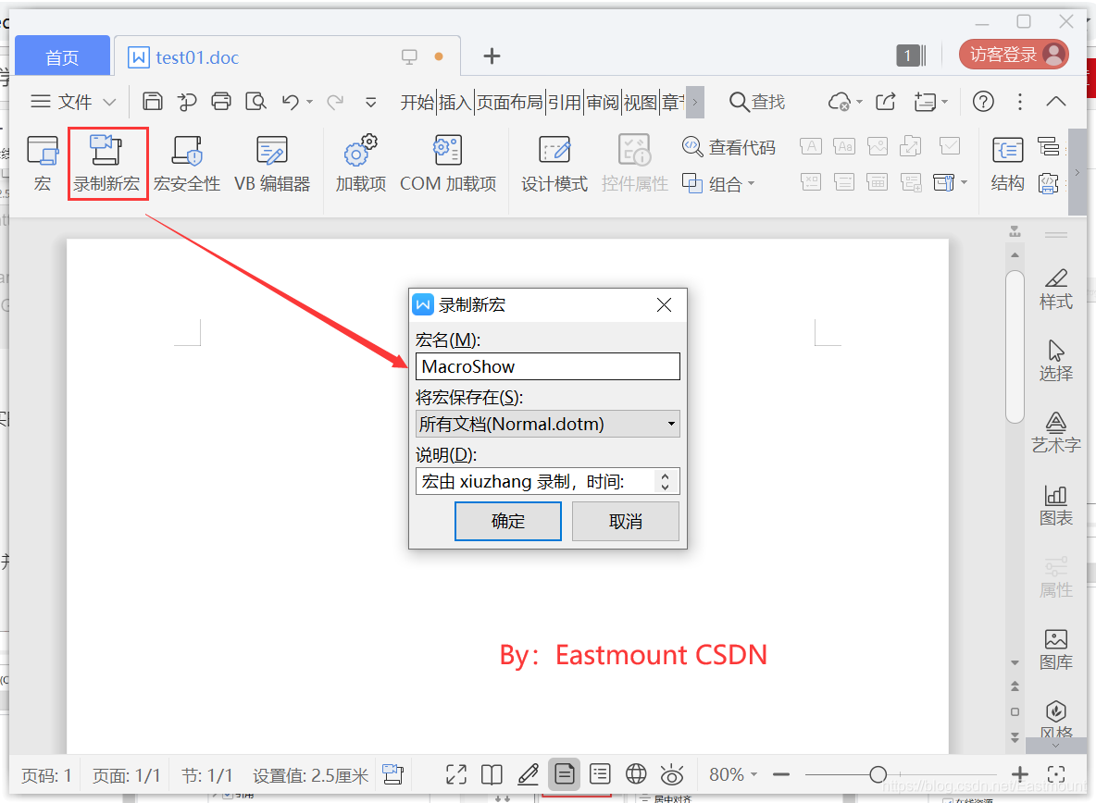Switch to web layout globe
Image resolution: width=1096 pixels, height=803 pixels.
(x=636, y=774)
